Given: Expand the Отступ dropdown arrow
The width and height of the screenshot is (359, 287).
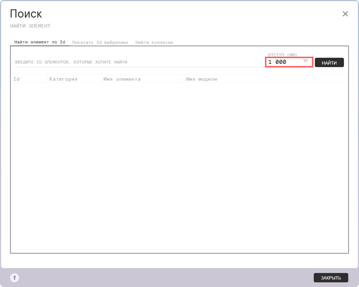Looking at the screenshot, I should coord(306,61).
